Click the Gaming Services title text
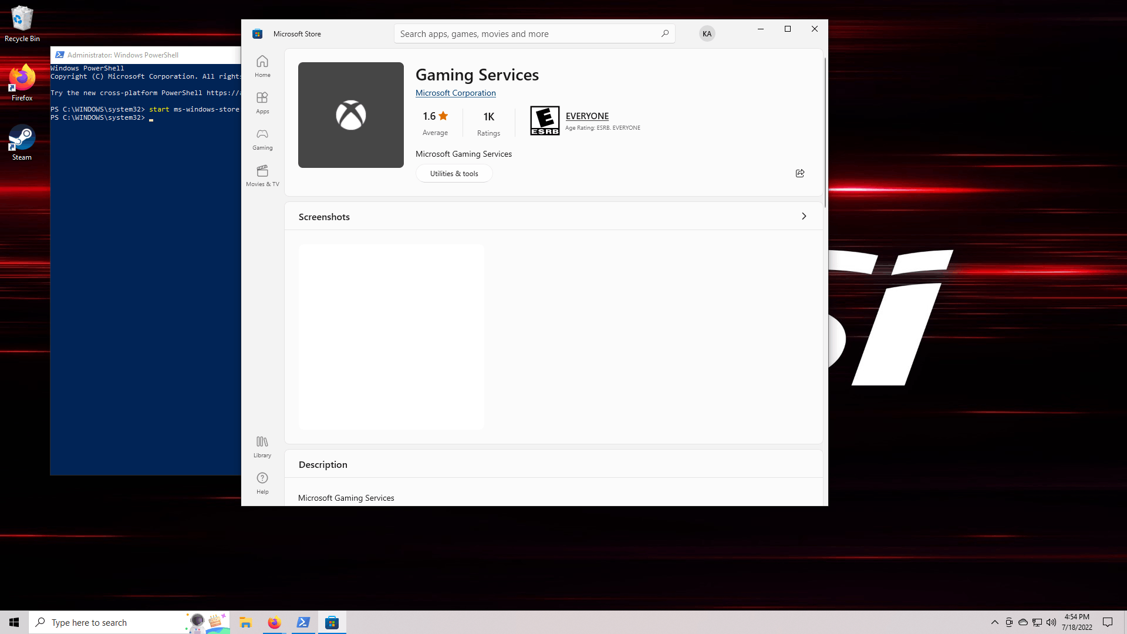Viewport: 1127px width, 634px height. pos(477,75)
